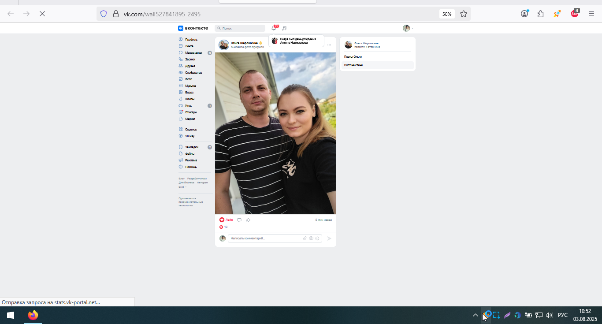Open the emoji picker in the comment field

tap(317, 238)
